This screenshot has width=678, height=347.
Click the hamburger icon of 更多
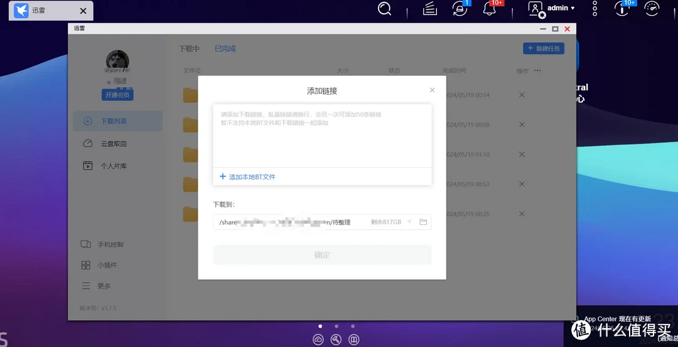click(85, 286)
